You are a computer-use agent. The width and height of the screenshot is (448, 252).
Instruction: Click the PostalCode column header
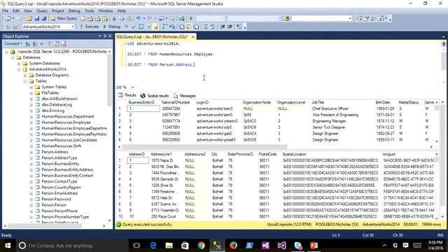click(267, 154)
